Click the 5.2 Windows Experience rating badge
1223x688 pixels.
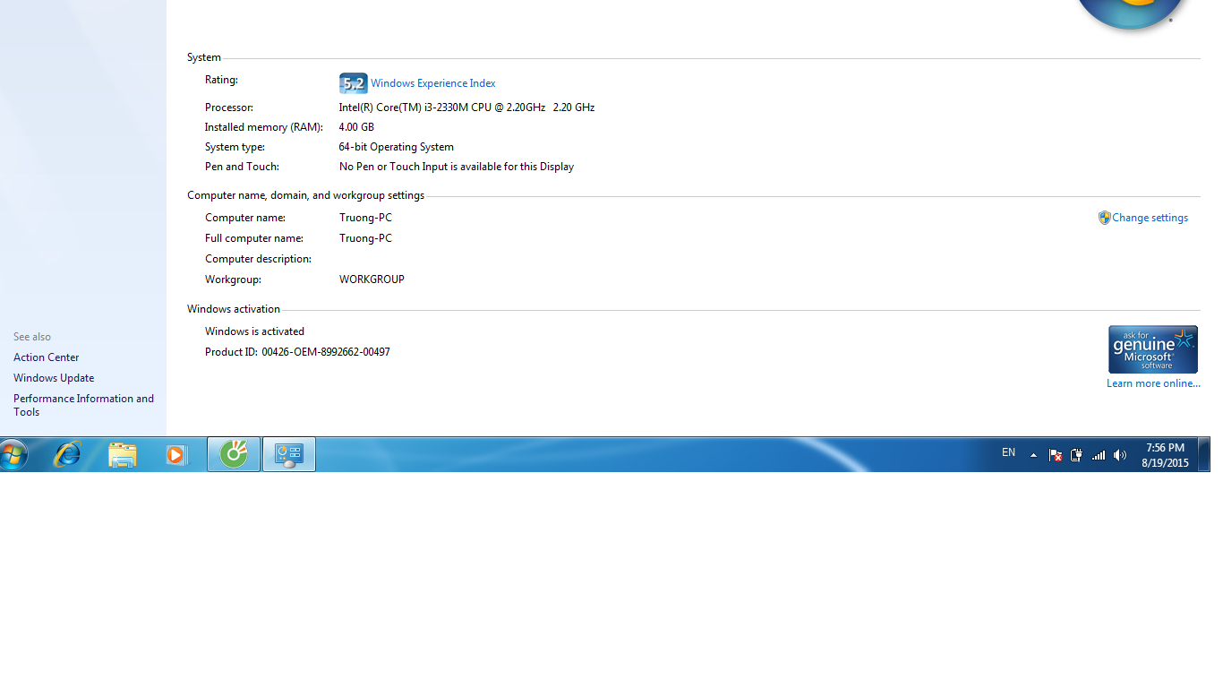coord(353,83)
